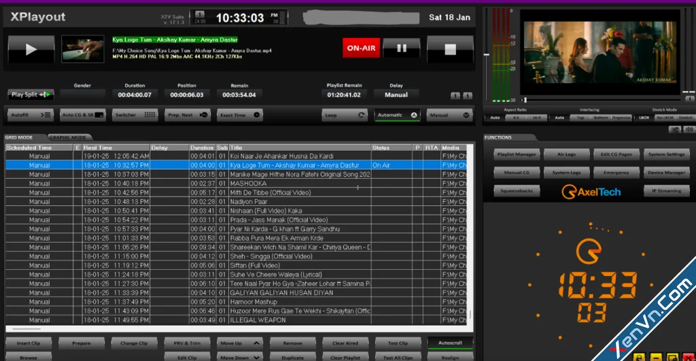Set Interlacing to Bottom
Screen dimensions: 696x361
click(601, 118)
